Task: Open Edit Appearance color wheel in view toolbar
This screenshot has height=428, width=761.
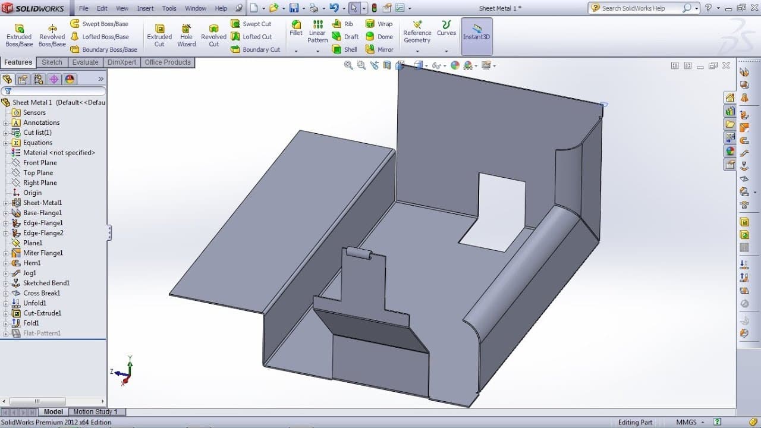Action: point(455,65)
